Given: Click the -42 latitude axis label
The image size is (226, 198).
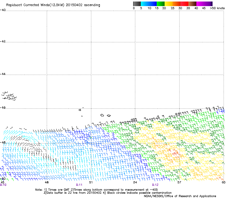Looking at the screenshot, I should (3, 41).
